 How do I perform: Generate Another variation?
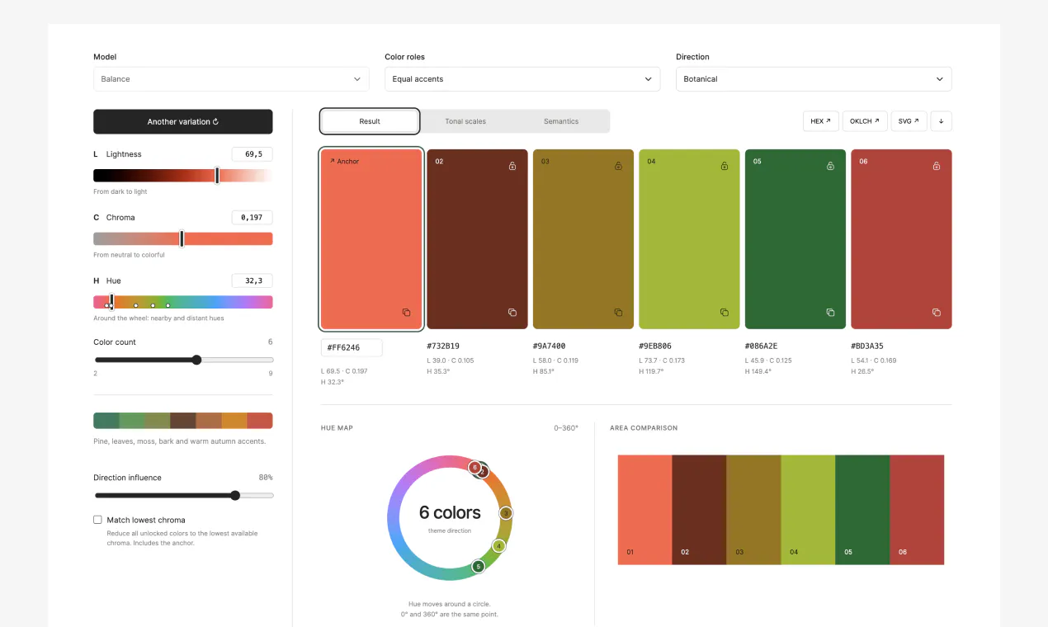183,121
